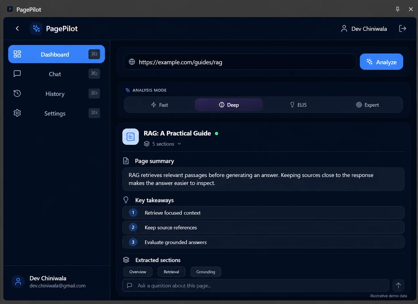Expand the 5 sections chevron dropdown
This screenshot has width=418, height=304.
coord(179,144)
